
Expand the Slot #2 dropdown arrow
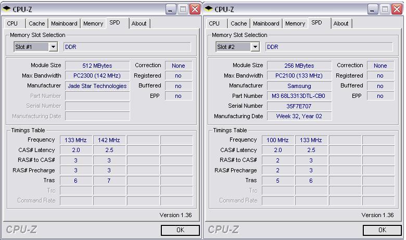255,47
